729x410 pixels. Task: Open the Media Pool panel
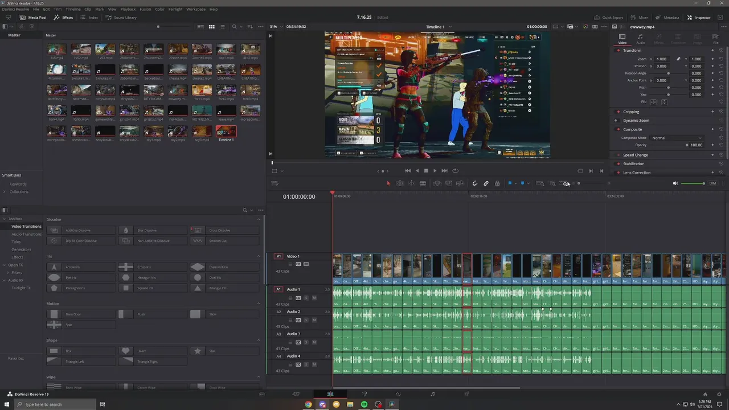click(33, 18)
